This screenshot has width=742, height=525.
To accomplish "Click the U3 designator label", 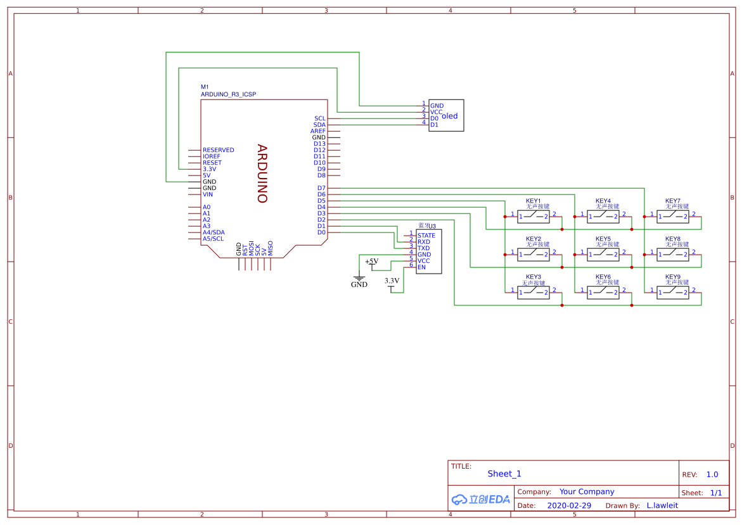I will click(432, 226).
